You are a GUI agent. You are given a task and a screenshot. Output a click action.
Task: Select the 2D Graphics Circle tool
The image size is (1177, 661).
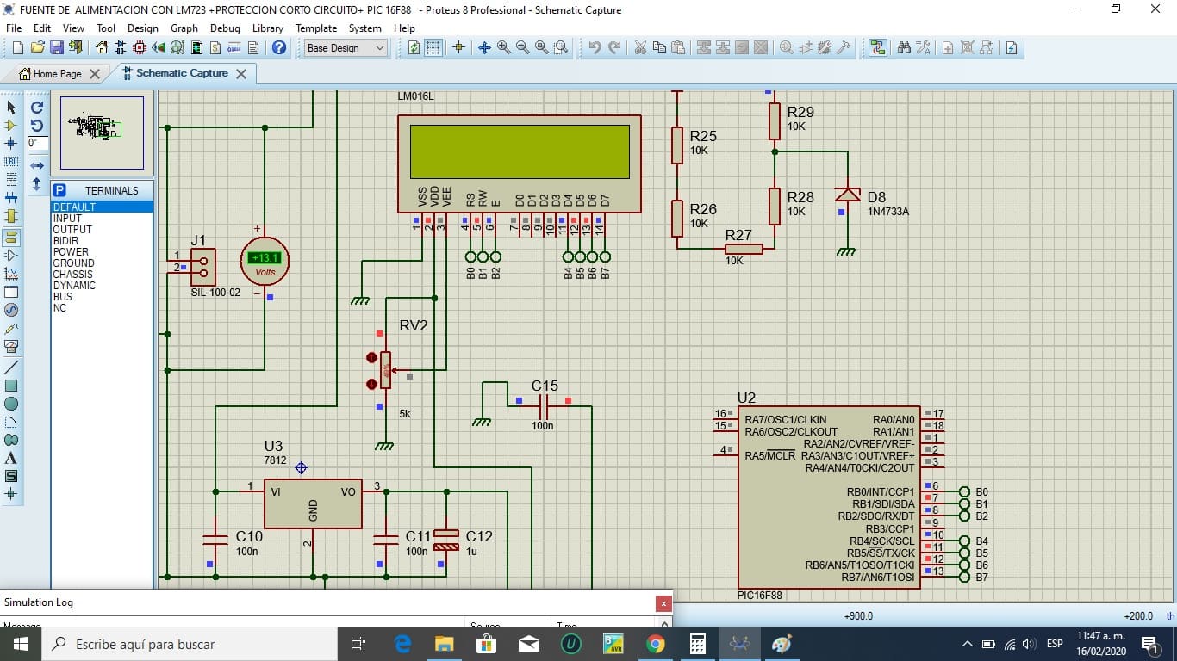click(11, 404)
